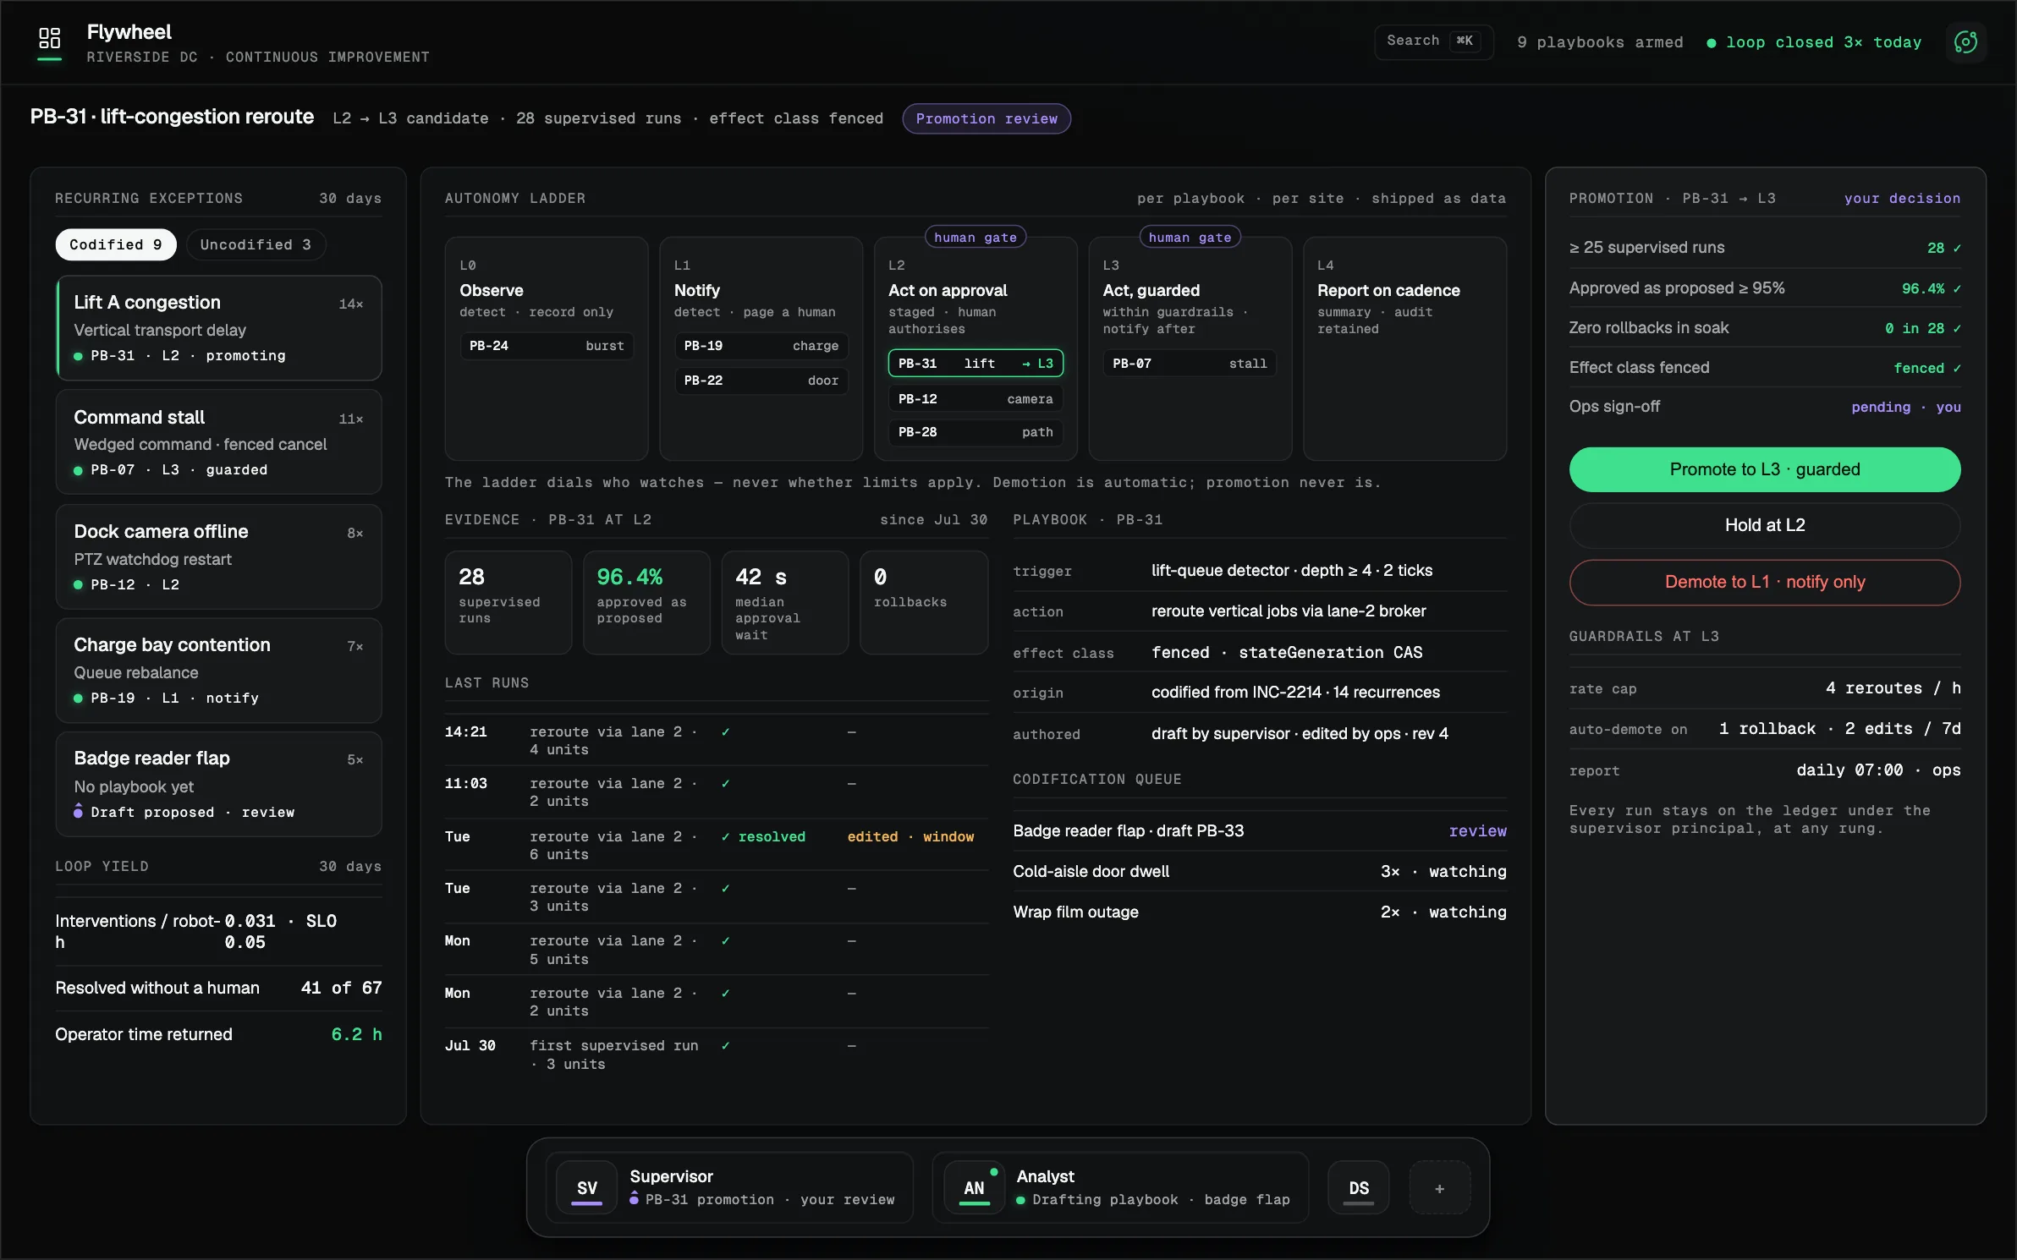Switch to the Codified 9 tab
Image resolution: width=2017 pixels, height=1260 pixels.
pyautogui.click(x=116, y=245)
